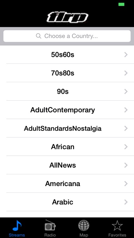Switch to the Radio tab label
This screenshot has width=134, height=238.
pos(50,235)
